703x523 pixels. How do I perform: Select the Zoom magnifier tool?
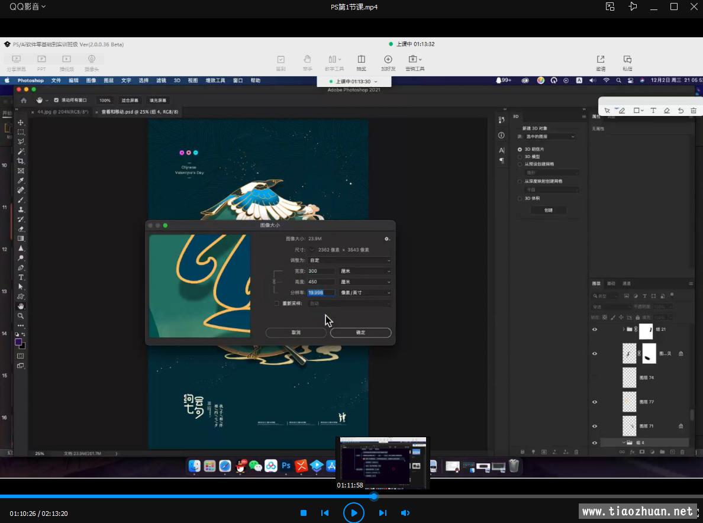click(21, 316)
